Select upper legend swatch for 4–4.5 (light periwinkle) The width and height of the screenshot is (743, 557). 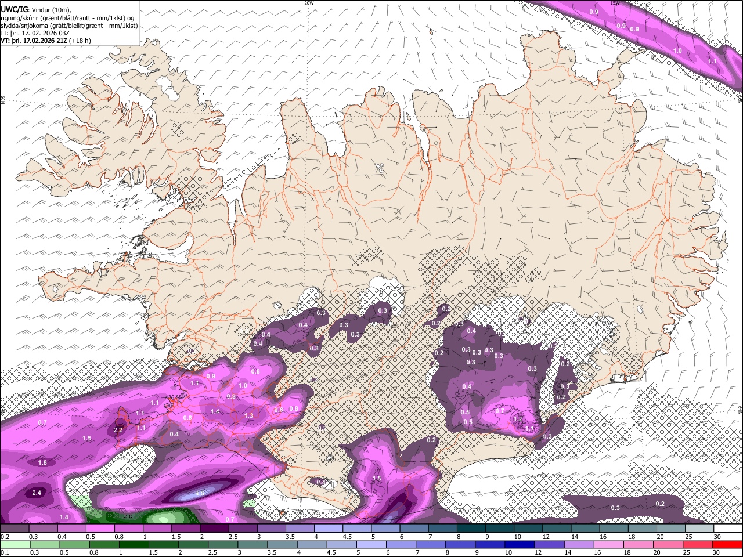[329, 529]
